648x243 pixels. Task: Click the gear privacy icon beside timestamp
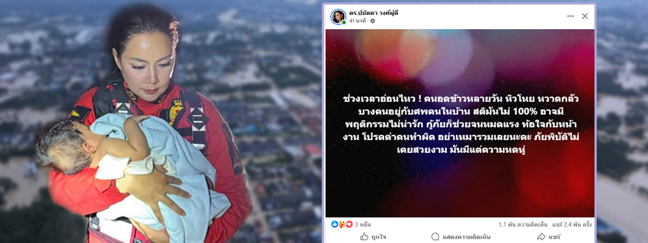(x=372, y=21)
